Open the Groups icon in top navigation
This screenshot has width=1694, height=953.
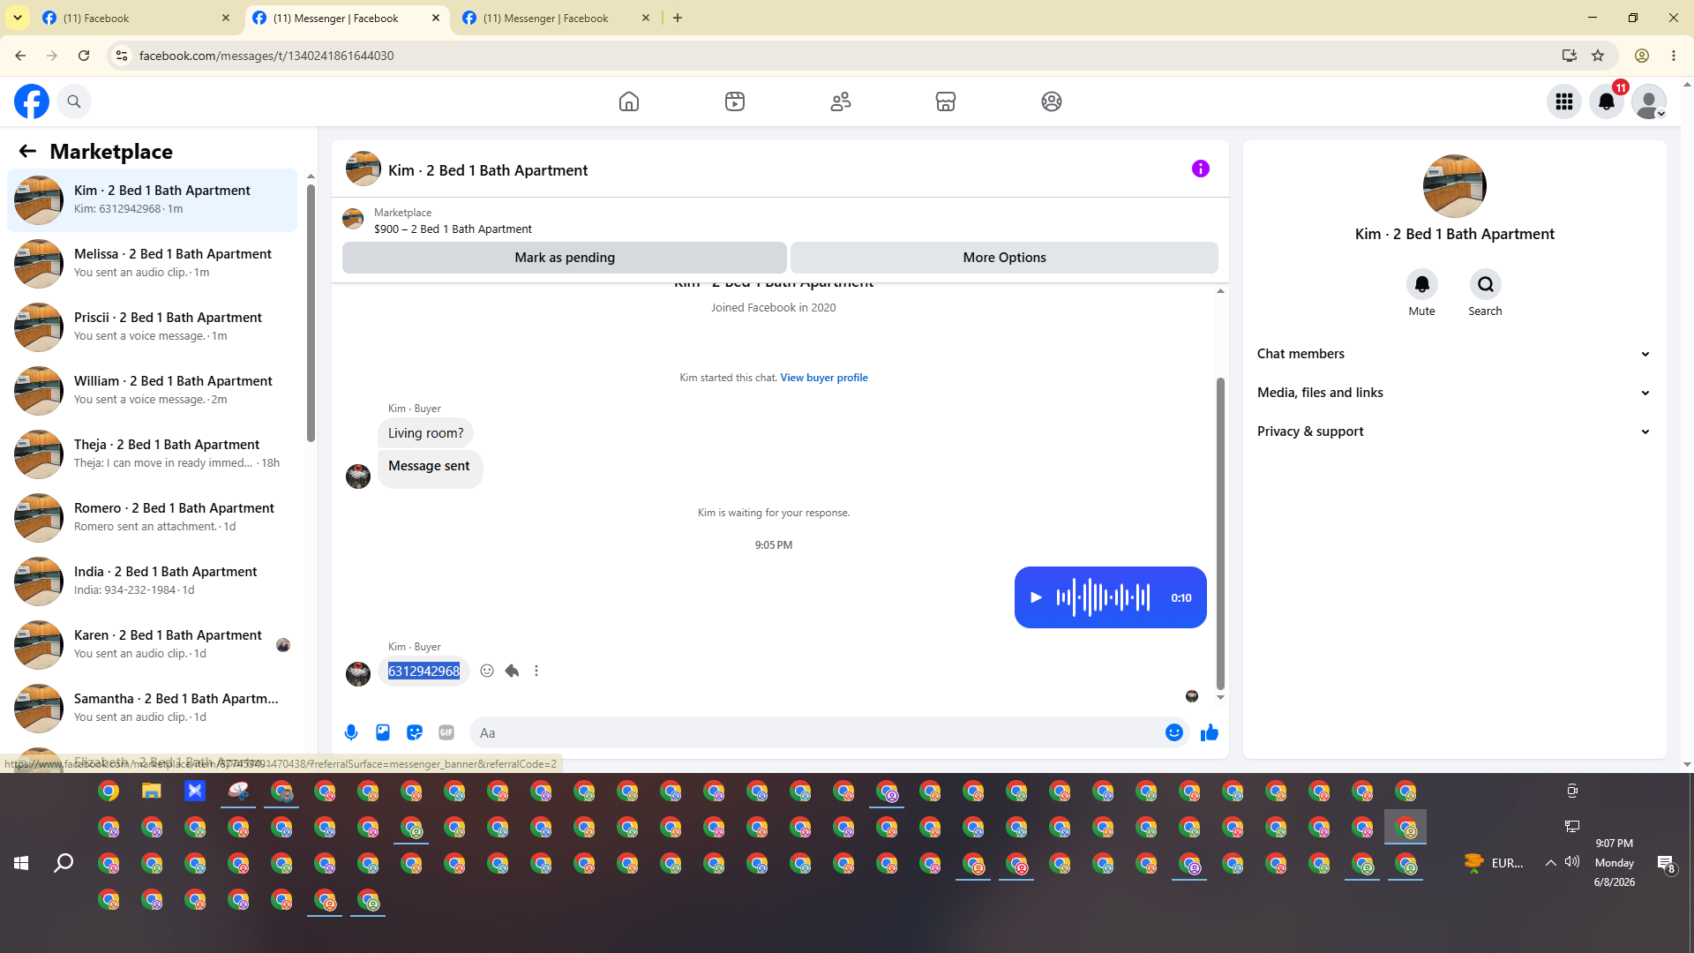pyautogui.click(x=1052, y=101)
